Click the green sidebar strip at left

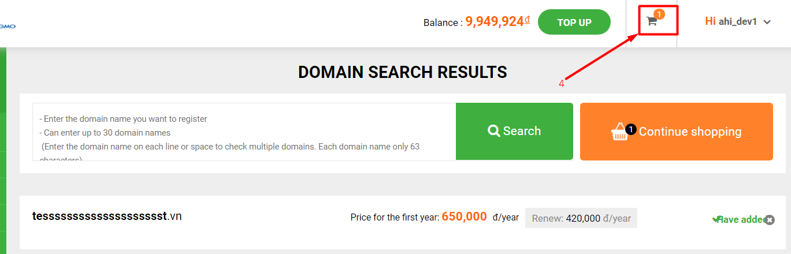pos(3,150)
